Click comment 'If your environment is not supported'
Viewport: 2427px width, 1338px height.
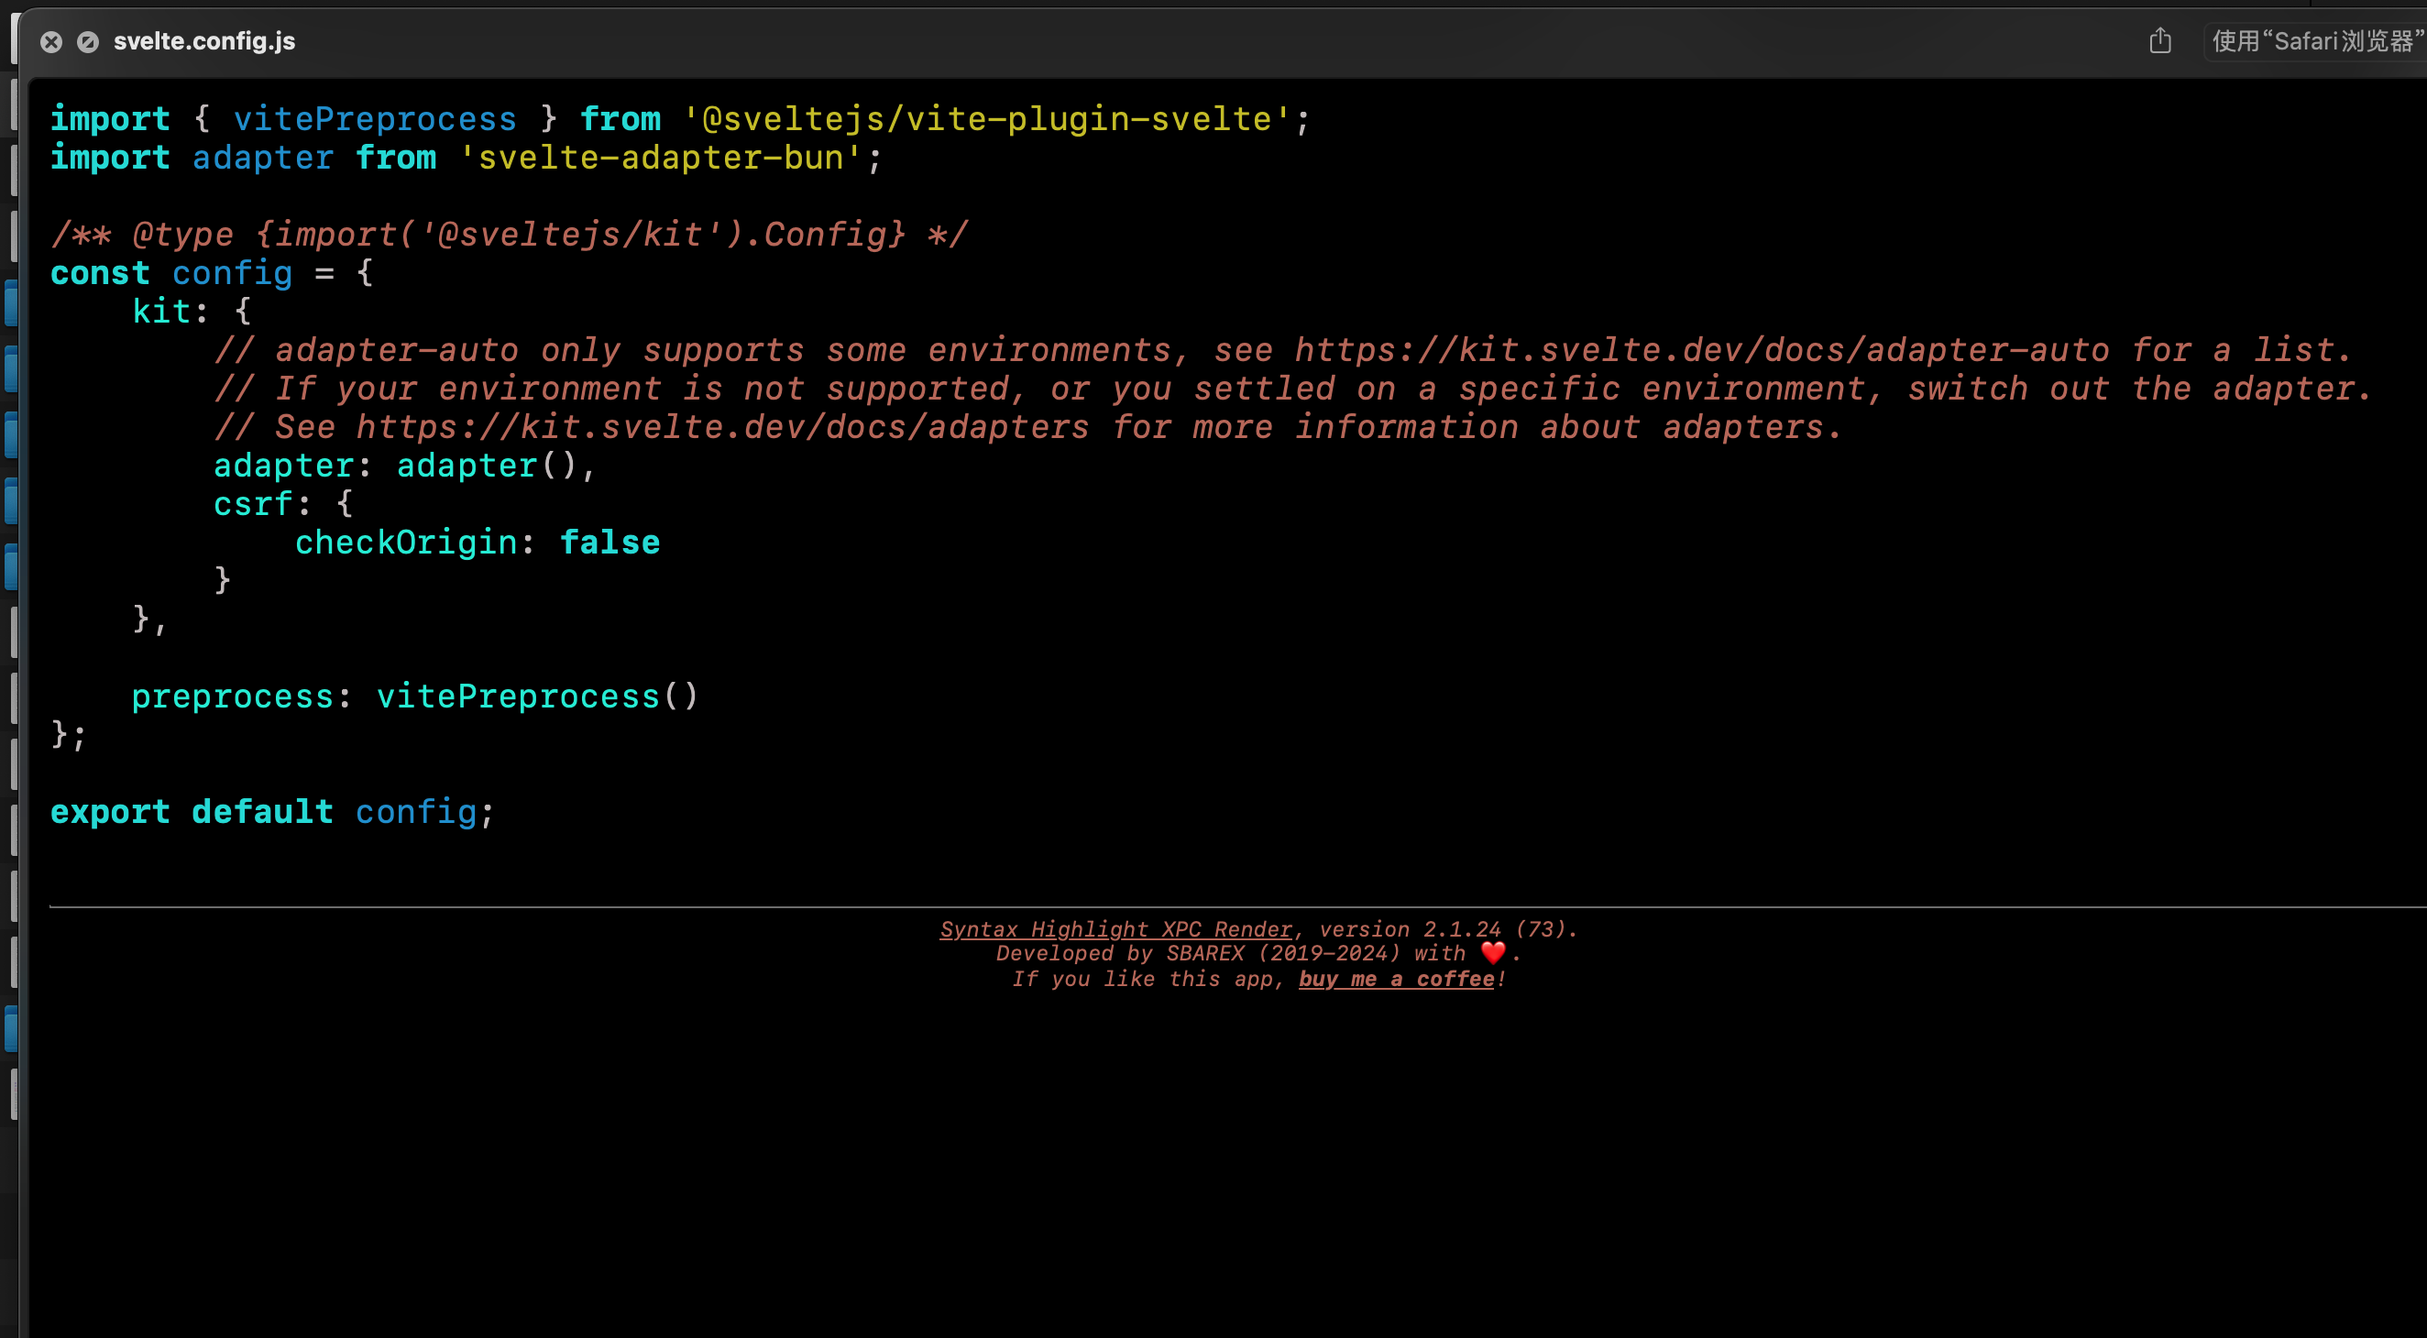[x=1292, y=389]
